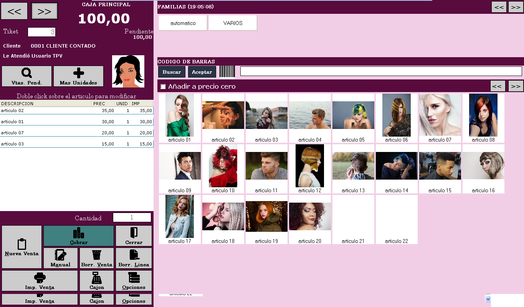
Task: Add articulo 22 empty tile
Action: point(397,220)
